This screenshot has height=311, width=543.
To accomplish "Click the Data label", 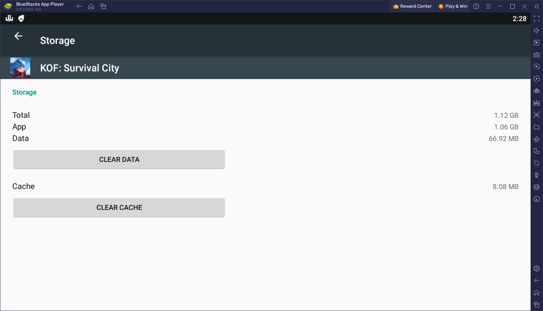I will (x=20, y=139).
